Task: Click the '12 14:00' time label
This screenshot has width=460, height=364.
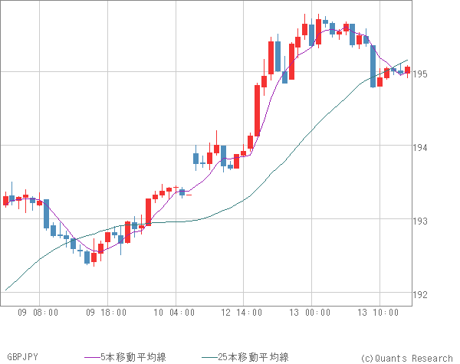Action: [x=242, y=313]
